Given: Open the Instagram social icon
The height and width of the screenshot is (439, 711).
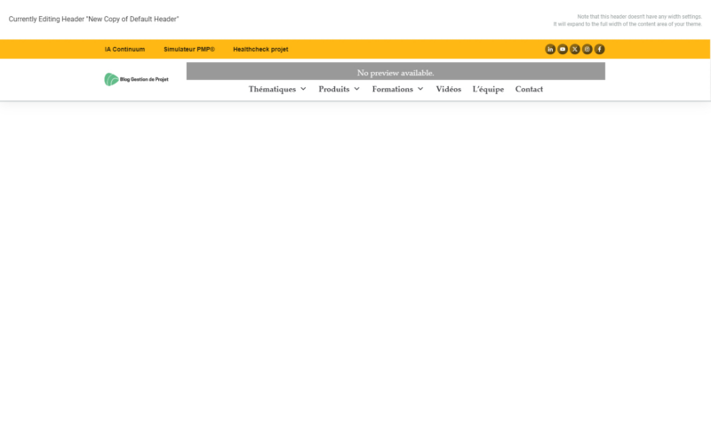Looking at the screenshot, I should 587,49.
